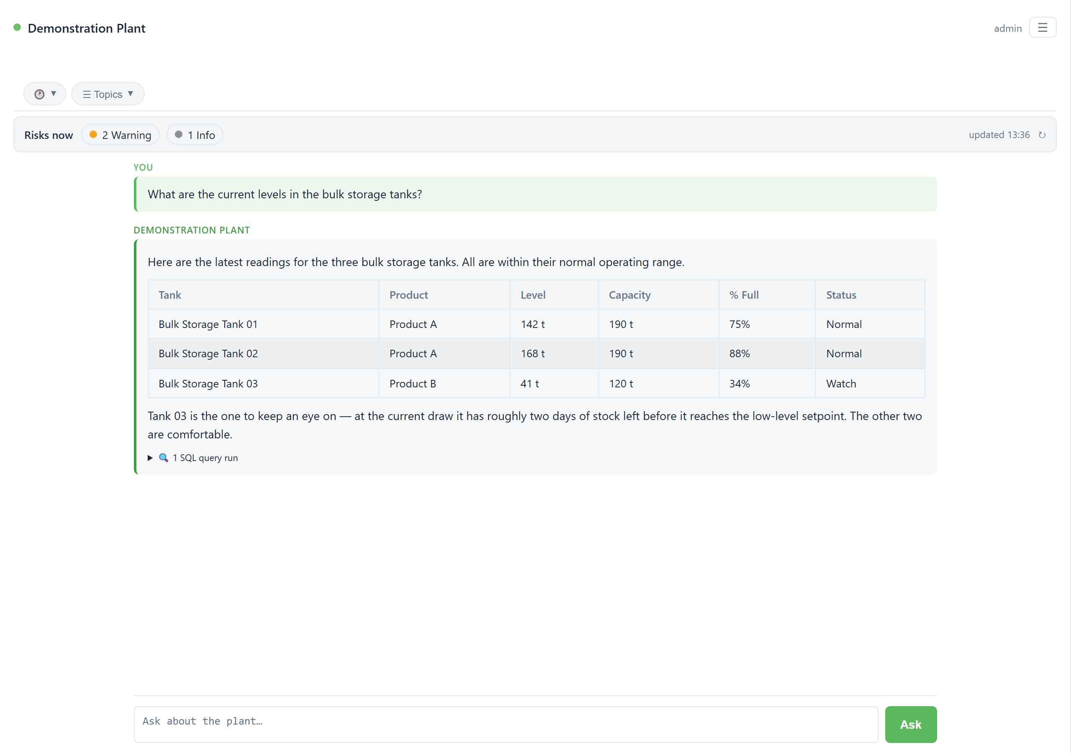The image size is (1071, 753).
Task: Select the Bulk Storage Tank 02 cell
Action: (x=264, y=353)
